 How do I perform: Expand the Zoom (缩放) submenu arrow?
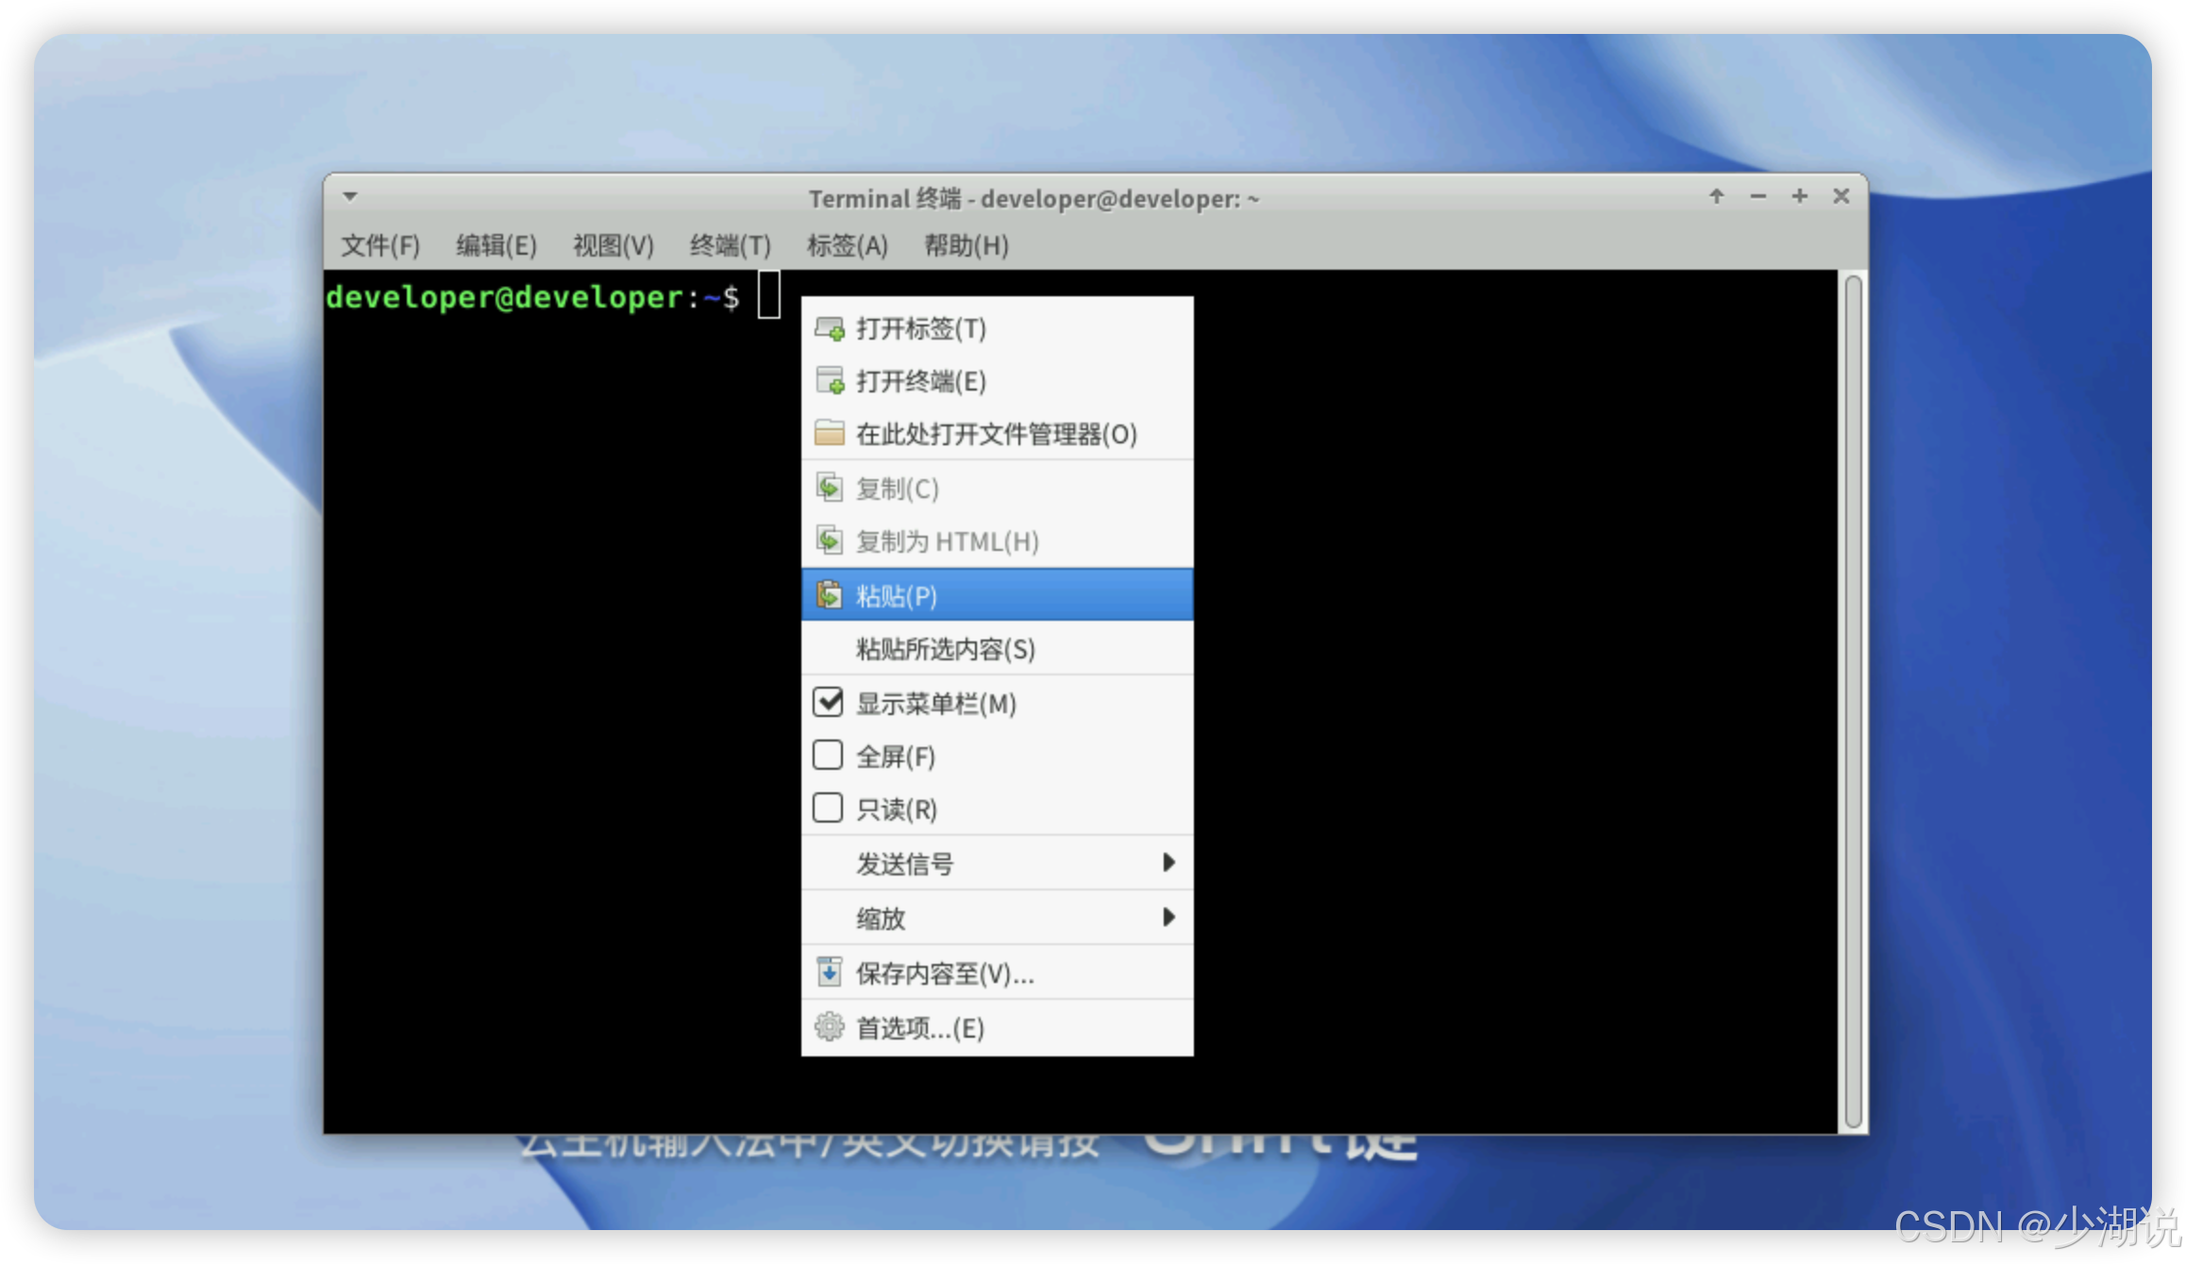[1169, 917]
